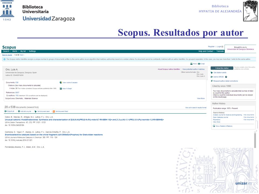Click Add to ORCID link text
Viewport: 259px width, 194px height.
(219, 77)
